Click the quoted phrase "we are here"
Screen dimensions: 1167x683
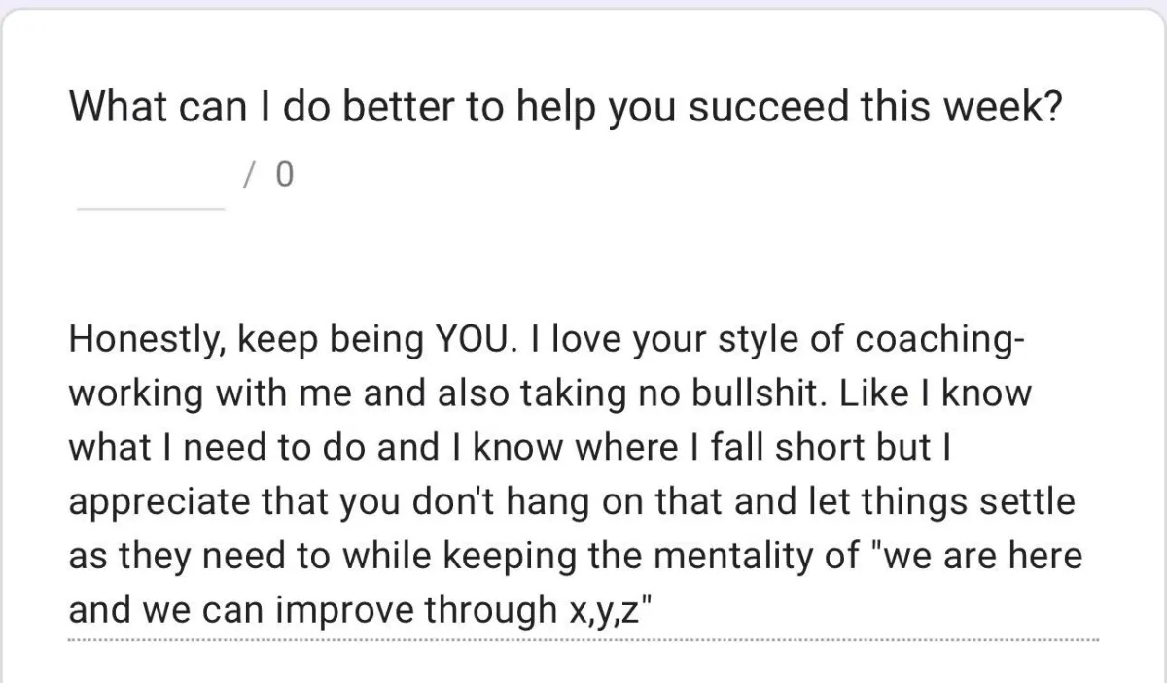coord(986,557)
